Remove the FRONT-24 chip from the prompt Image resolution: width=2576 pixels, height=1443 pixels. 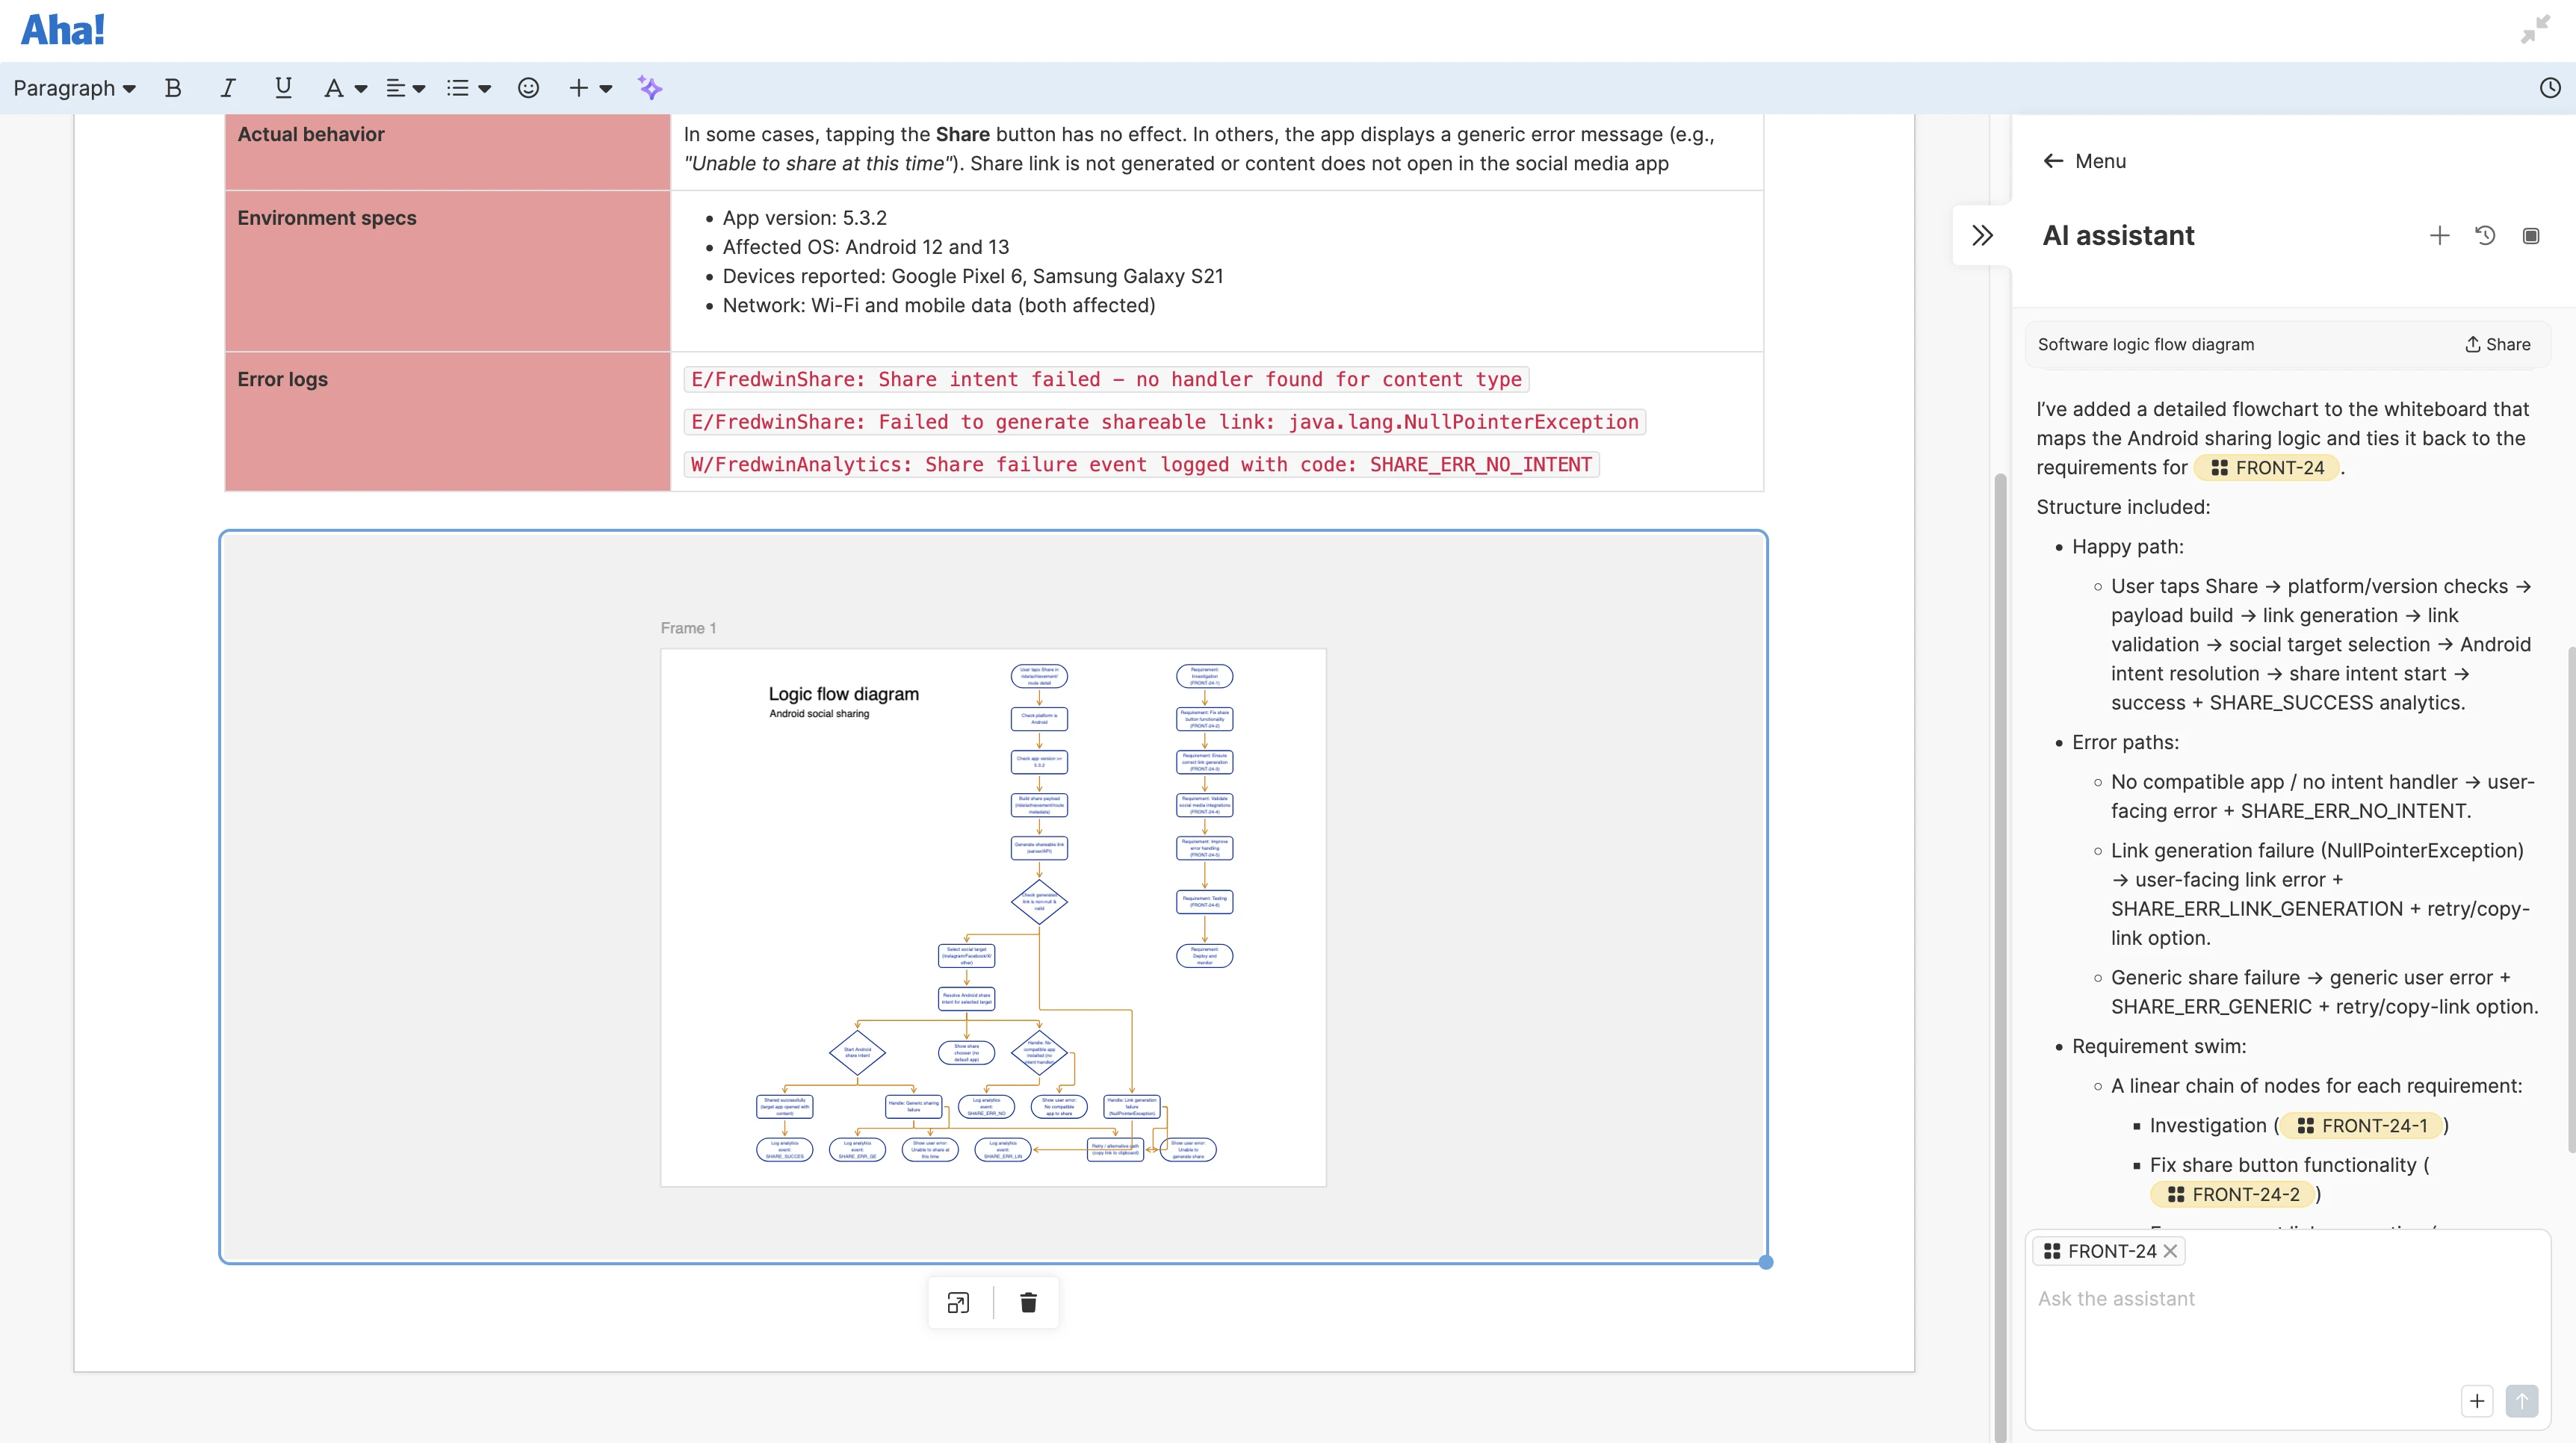click(2171, 1251)
